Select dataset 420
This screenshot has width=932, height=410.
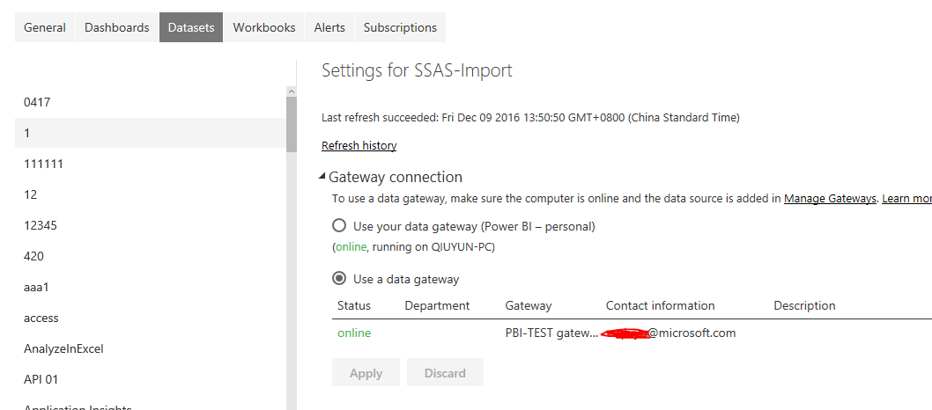pos(151,256)
